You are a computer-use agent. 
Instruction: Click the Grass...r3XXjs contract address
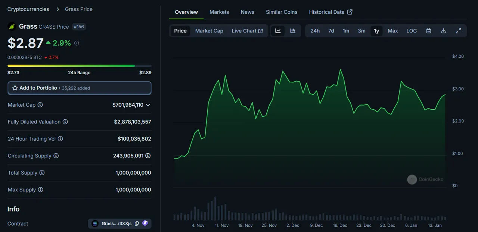click(x=117, y=224)
